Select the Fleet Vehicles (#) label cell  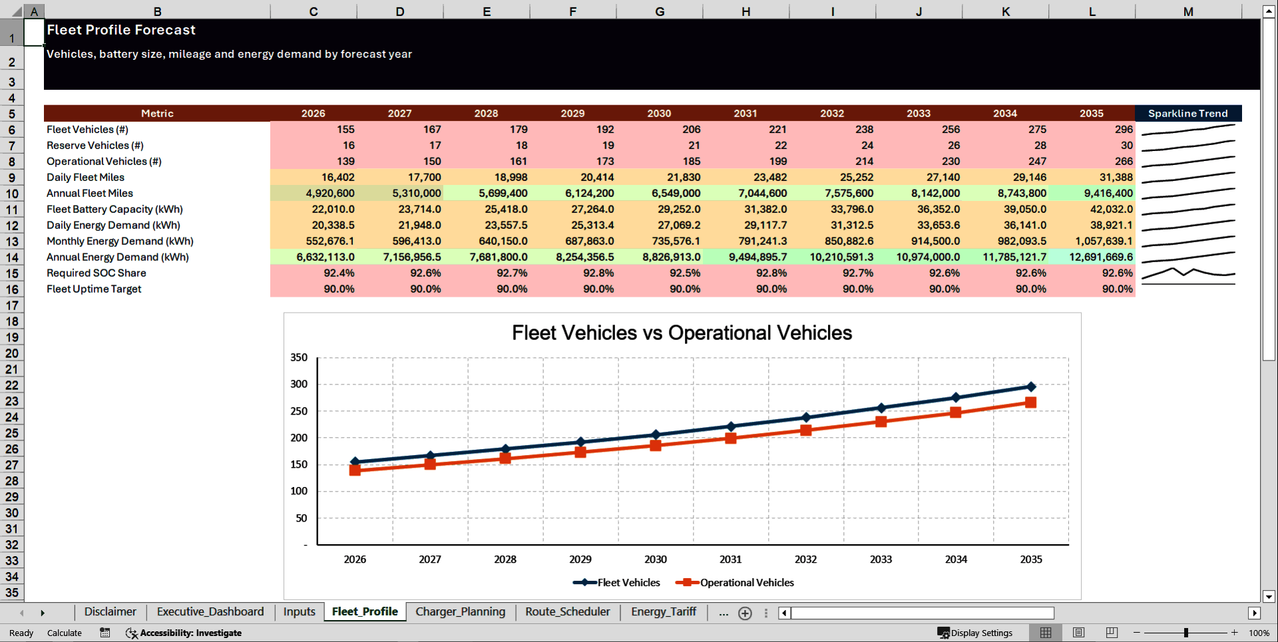[157, 130]
